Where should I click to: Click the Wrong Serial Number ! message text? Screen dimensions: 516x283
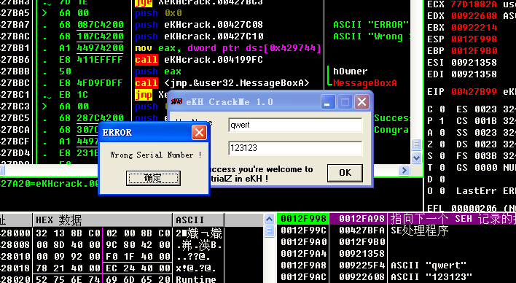(x=156, y=155)
